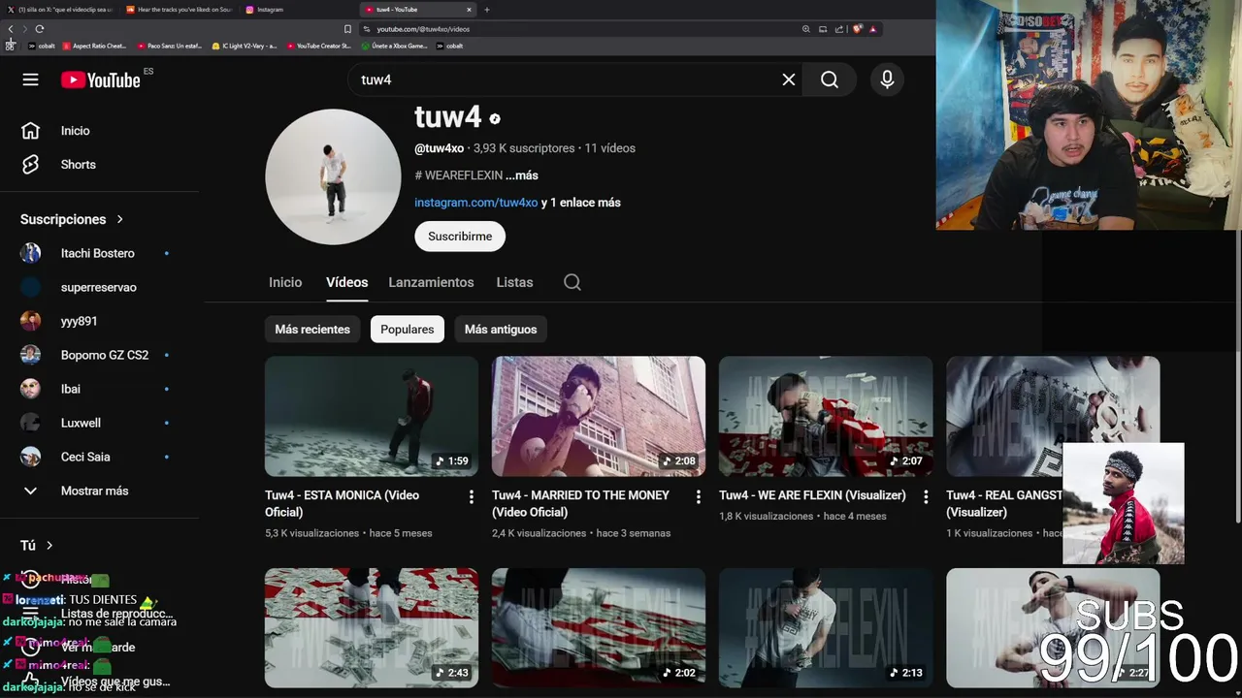Open superreservao subscription channel

[x=99, y=287]
